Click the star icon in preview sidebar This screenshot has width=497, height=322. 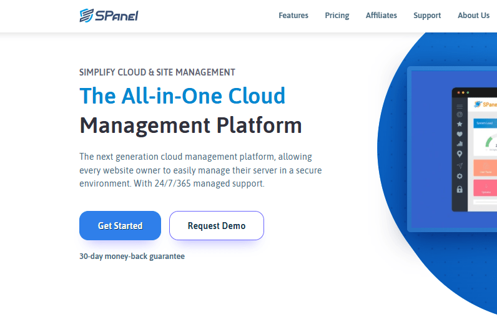point(460,124)
